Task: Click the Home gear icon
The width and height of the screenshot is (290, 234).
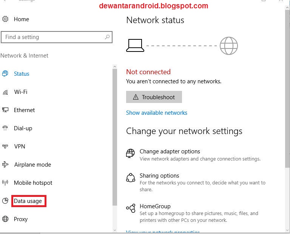Action: [5, 19]
